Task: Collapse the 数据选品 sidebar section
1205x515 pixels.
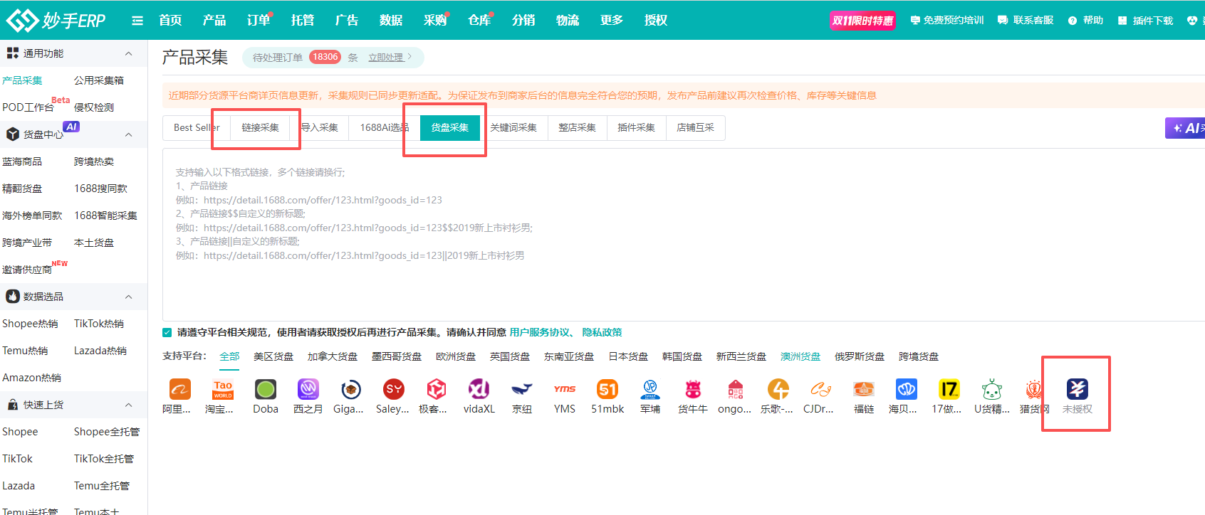Action: [x=128, y=297]
